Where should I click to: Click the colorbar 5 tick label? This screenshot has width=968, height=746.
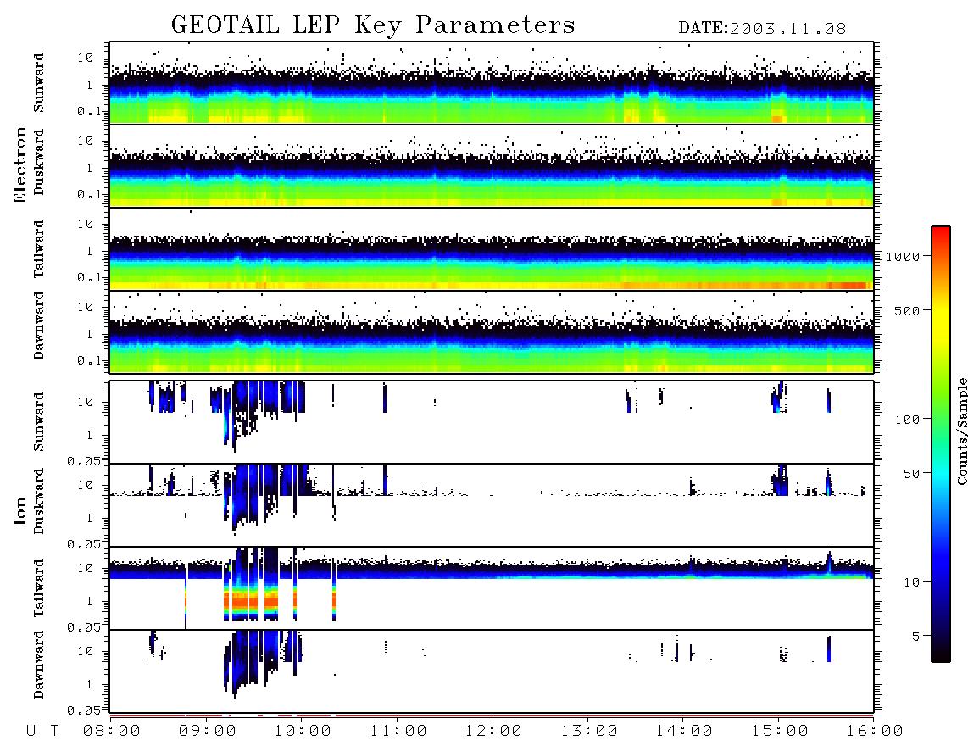click(x=915, y=637)
